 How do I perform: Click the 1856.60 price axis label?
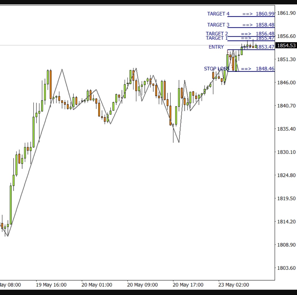point(286,36)
